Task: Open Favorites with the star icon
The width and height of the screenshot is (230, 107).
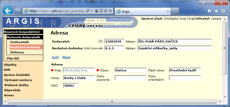Action: click(216, 11)
